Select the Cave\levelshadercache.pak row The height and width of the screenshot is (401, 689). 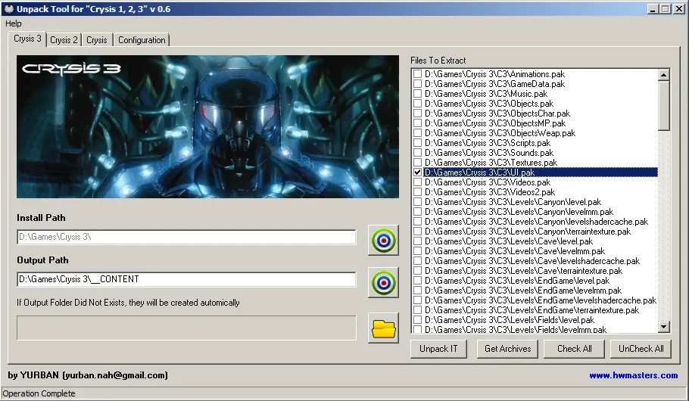pyautogui.click(x=532, y=261)
